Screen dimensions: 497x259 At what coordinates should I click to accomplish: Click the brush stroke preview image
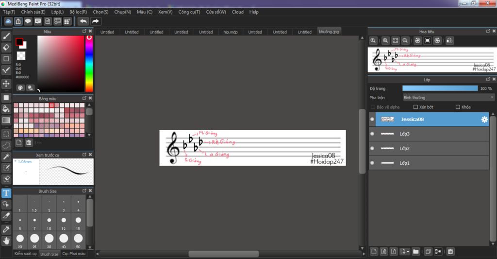coord(66,172)
